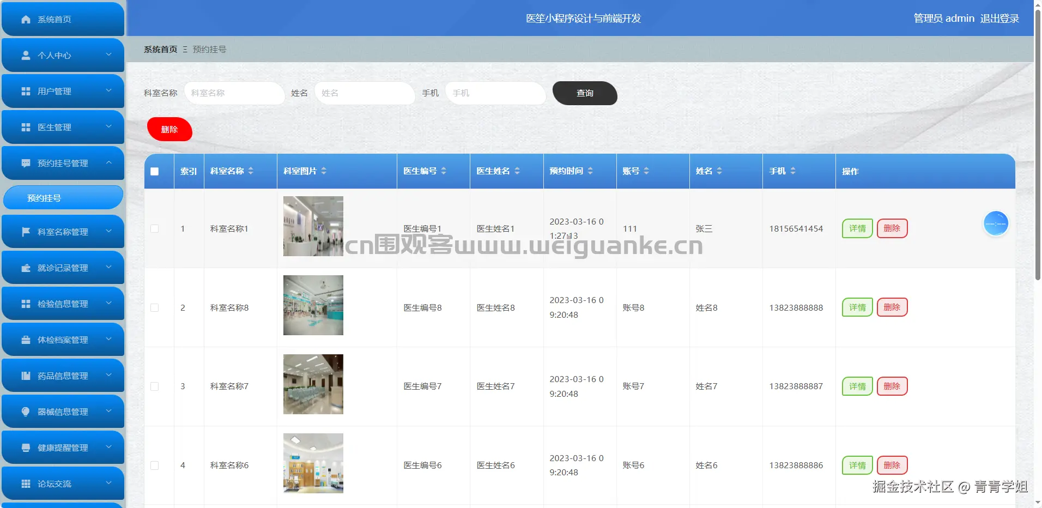Expand 药品信息管理 with its chevron
1042x508 pixels.
pyautogui.click(x=108, y=375)
